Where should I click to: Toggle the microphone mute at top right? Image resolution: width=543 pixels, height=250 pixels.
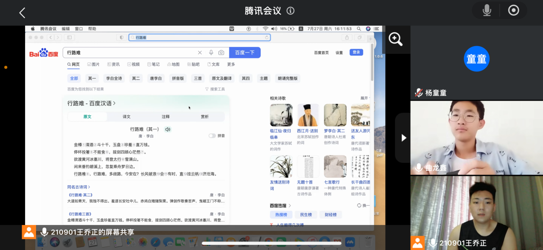click(x=487, y=11)
